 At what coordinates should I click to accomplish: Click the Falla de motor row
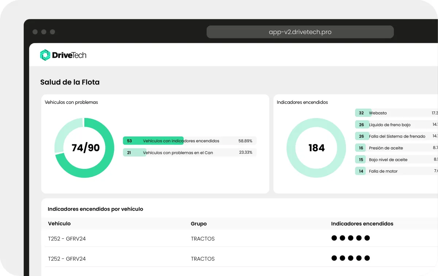pyautogui.click(x=396, y=171)
